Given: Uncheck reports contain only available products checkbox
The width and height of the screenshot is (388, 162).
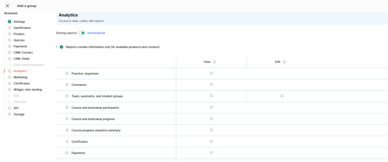Looking at the screenshot, I should coord(62,47).
